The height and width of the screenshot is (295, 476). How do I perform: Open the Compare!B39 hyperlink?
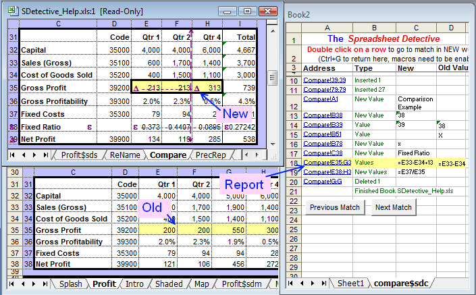(x=323, y=125)
